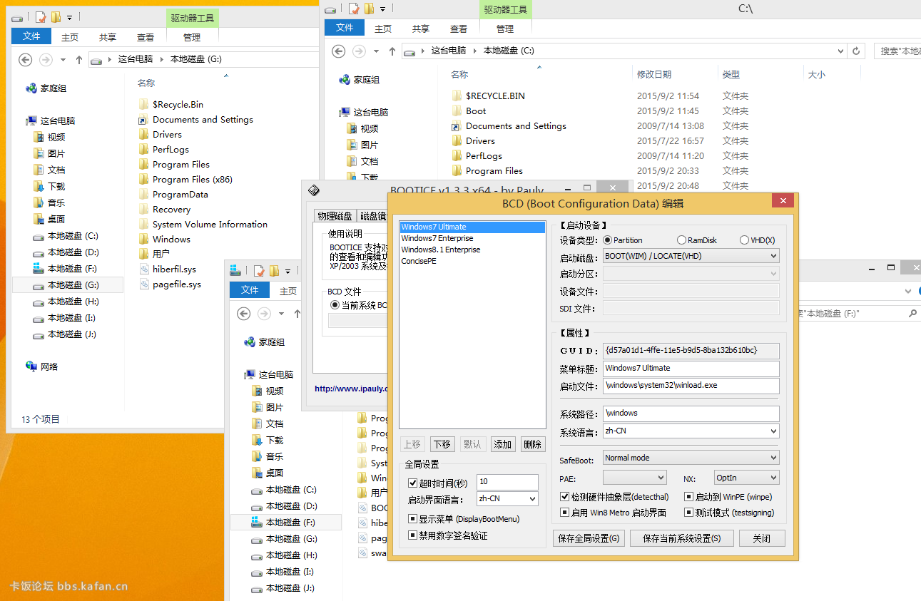This screenshot has height=601, width=921.
Task: Click Back arrow in C: window
Action: click(x=339, y=51)
